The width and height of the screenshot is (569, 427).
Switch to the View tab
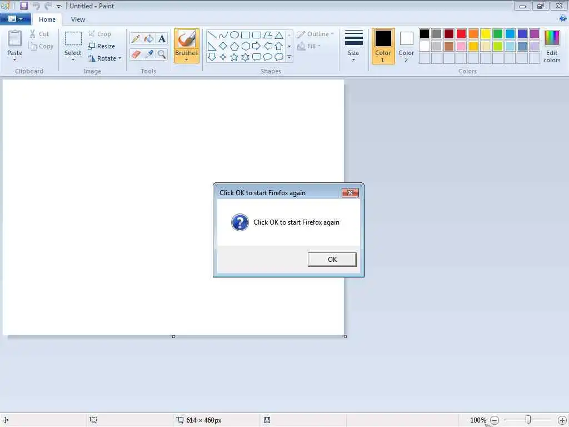click(78, 19)
